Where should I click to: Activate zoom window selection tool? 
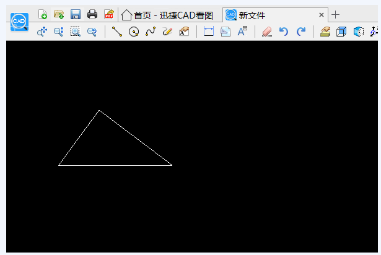point(76,32)
